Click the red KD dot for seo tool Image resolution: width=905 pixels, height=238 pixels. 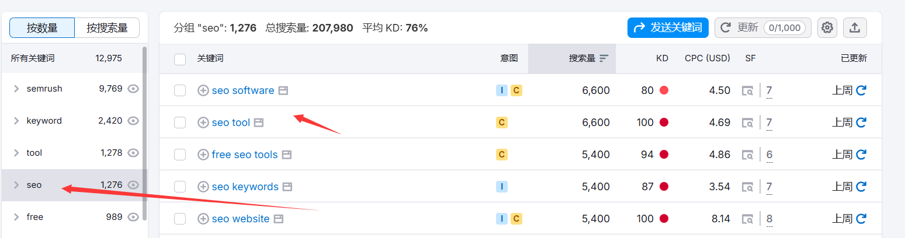[664, 123]
